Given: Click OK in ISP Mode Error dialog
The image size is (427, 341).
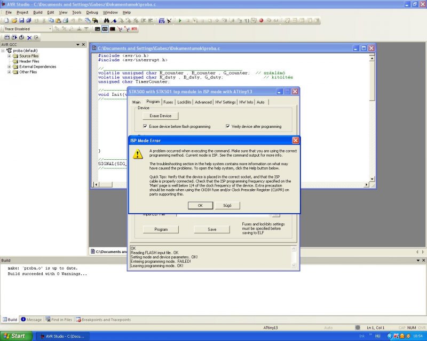Looking at the screenshot, I should pos(200,205).
